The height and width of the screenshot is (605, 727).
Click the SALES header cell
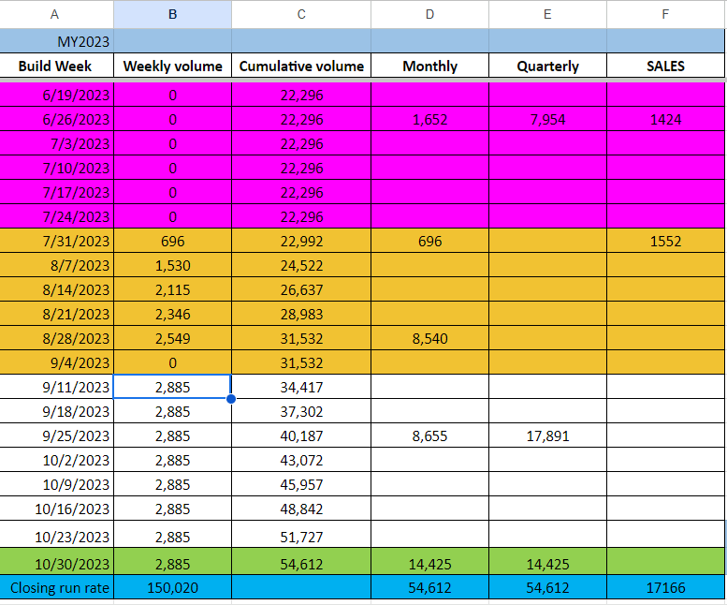pyautogui.click(x=665, y=66)
